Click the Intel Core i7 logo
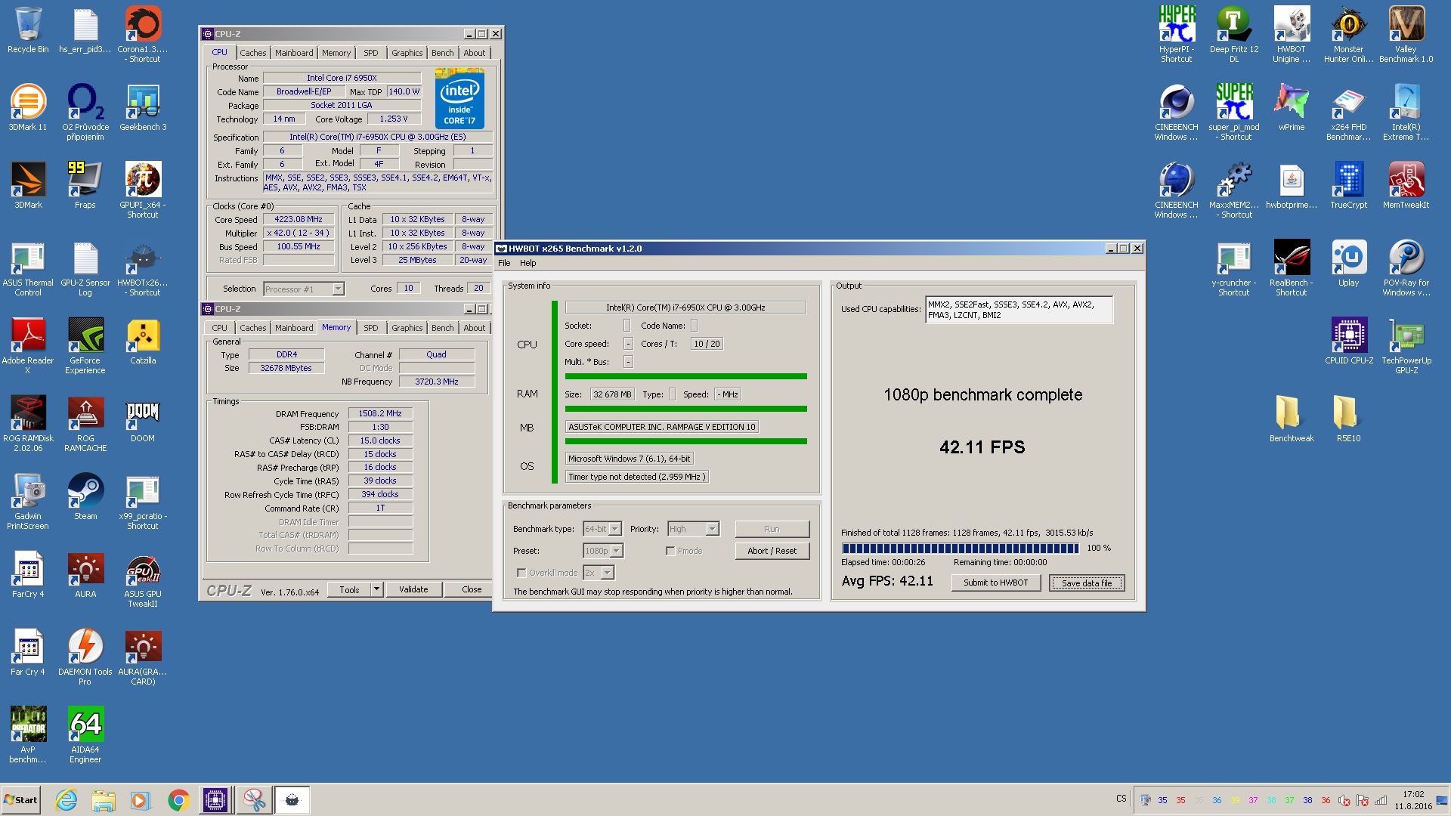Screen dimensions: 1451x816 pyautogui.click(x=459, y=99)
